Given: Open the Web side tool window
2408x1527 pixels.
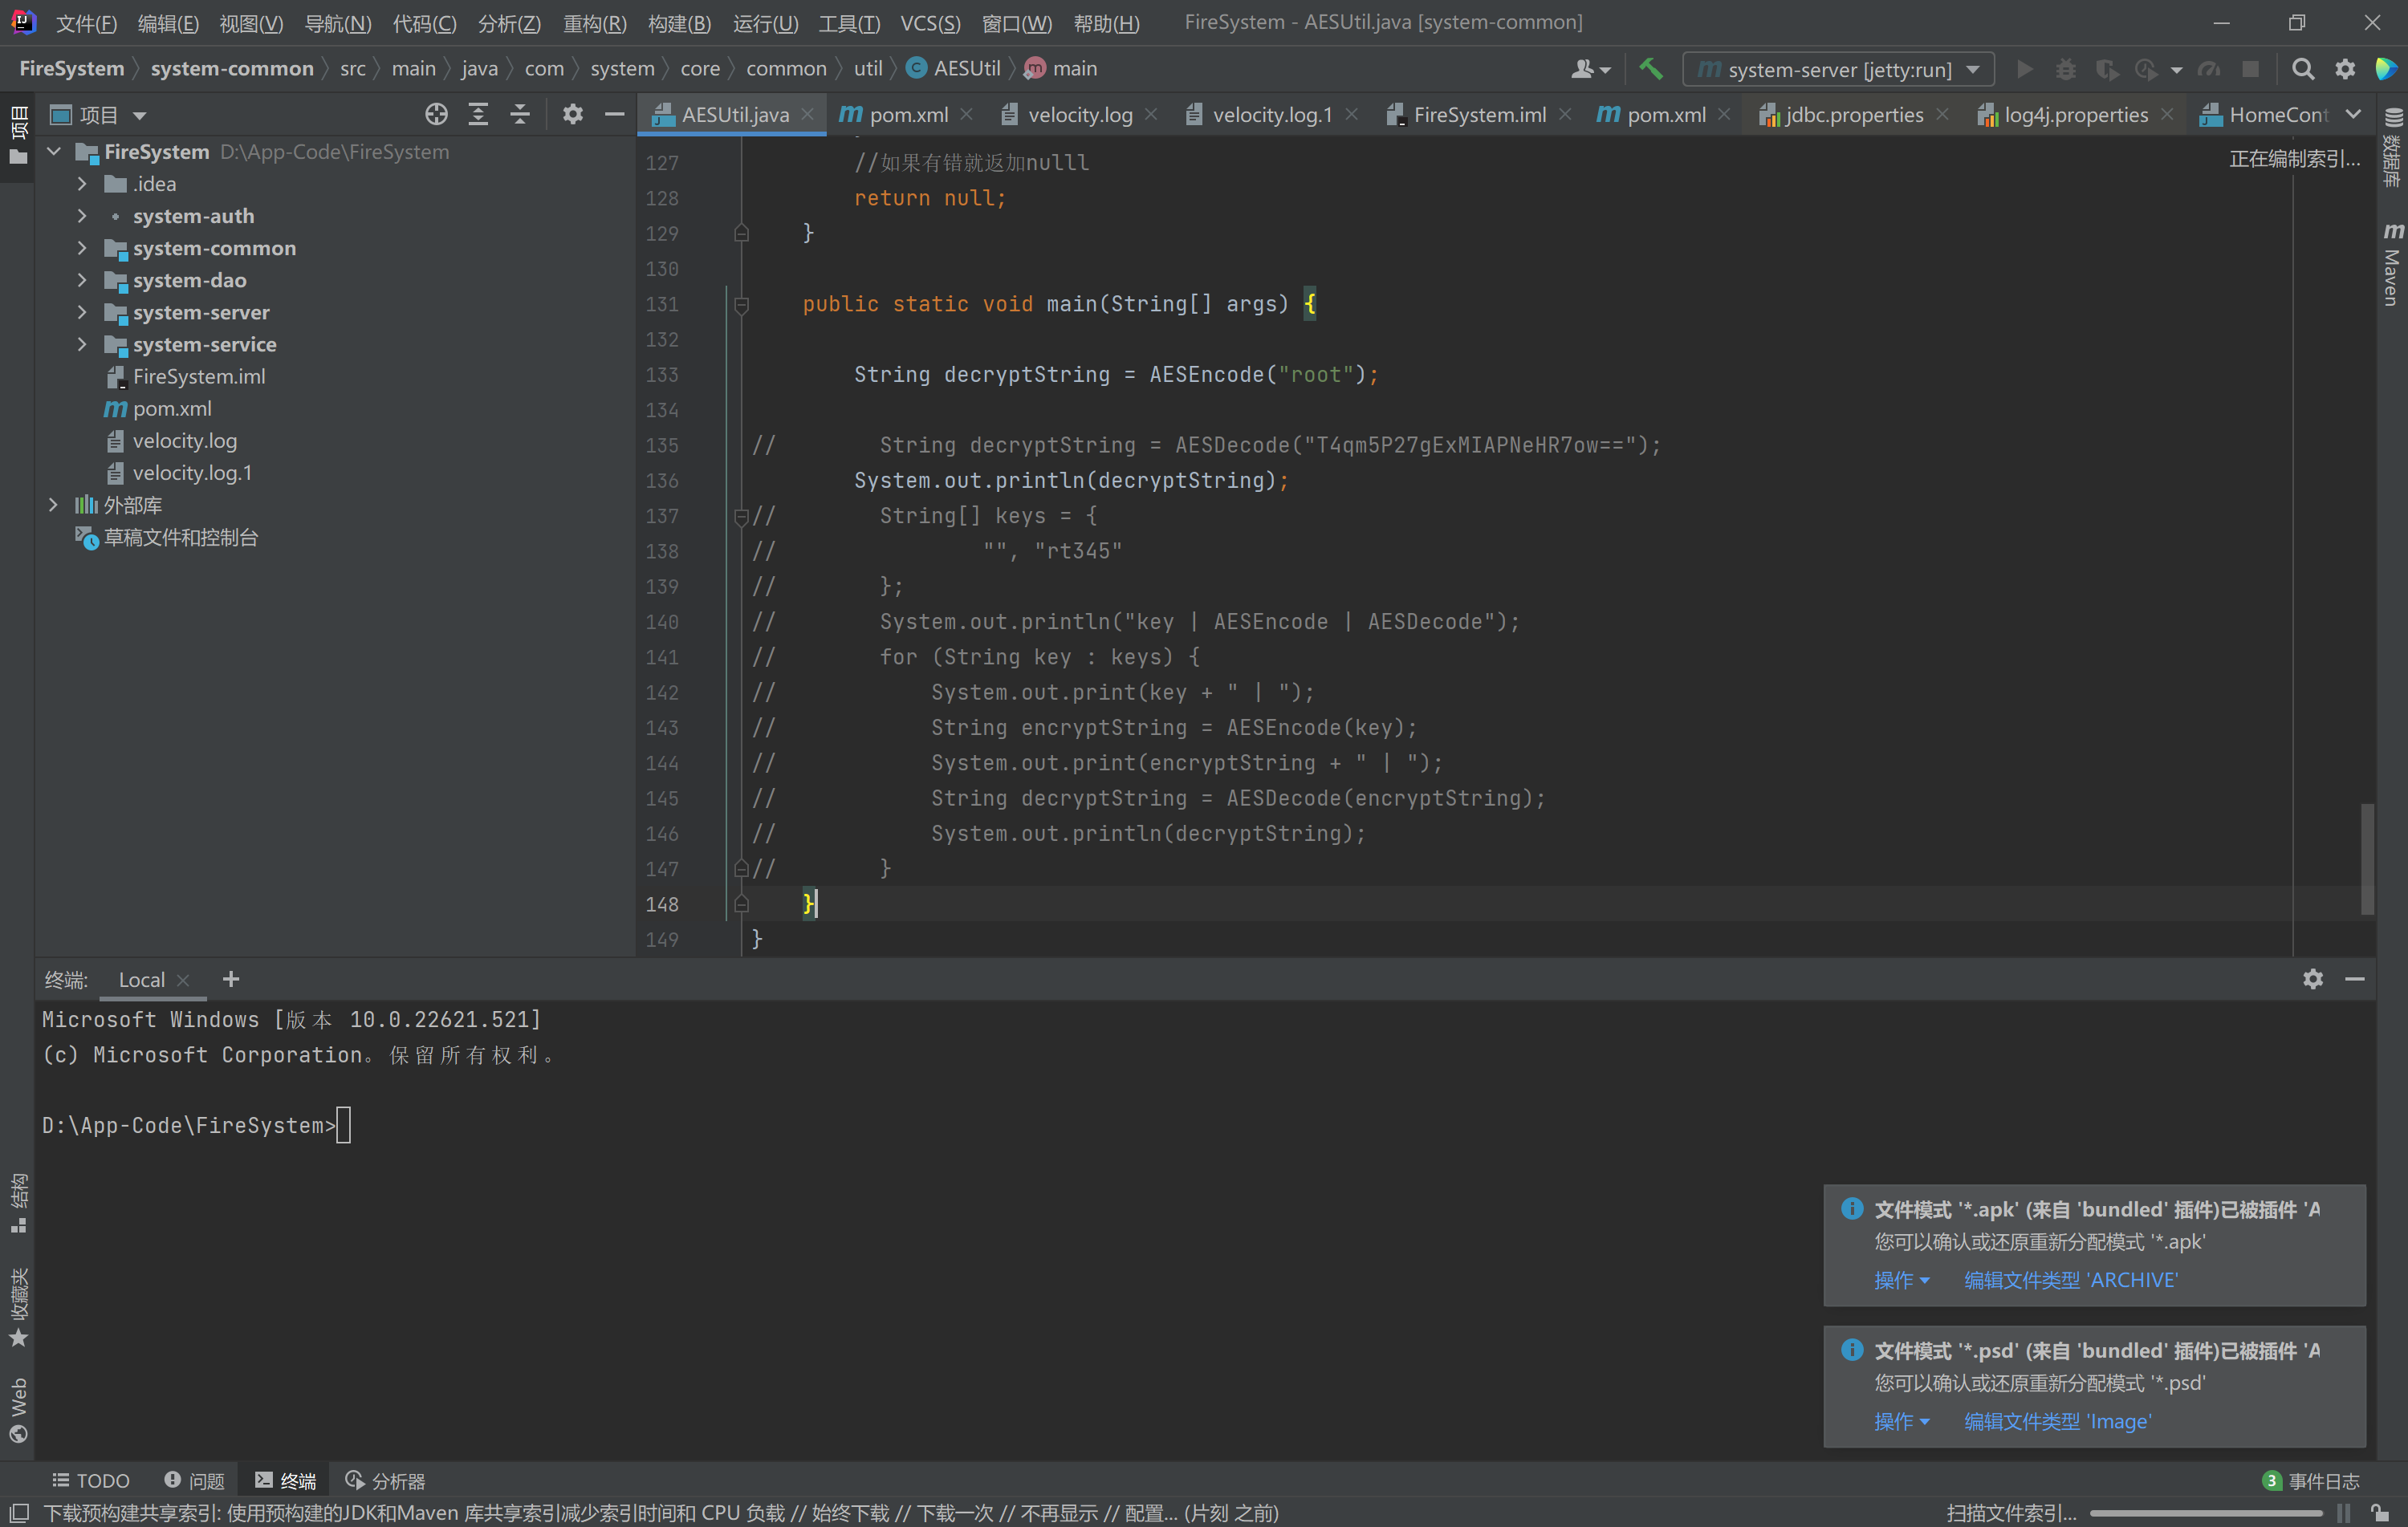Looking at the screenshot, I should coord(18,1409).
